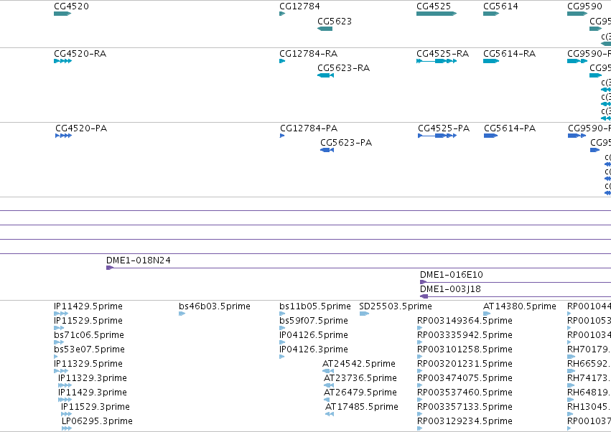Viewport: 611px width, 432px height.
Task: Open the CG5623 gene feature
Action: [x=325, y=29]
